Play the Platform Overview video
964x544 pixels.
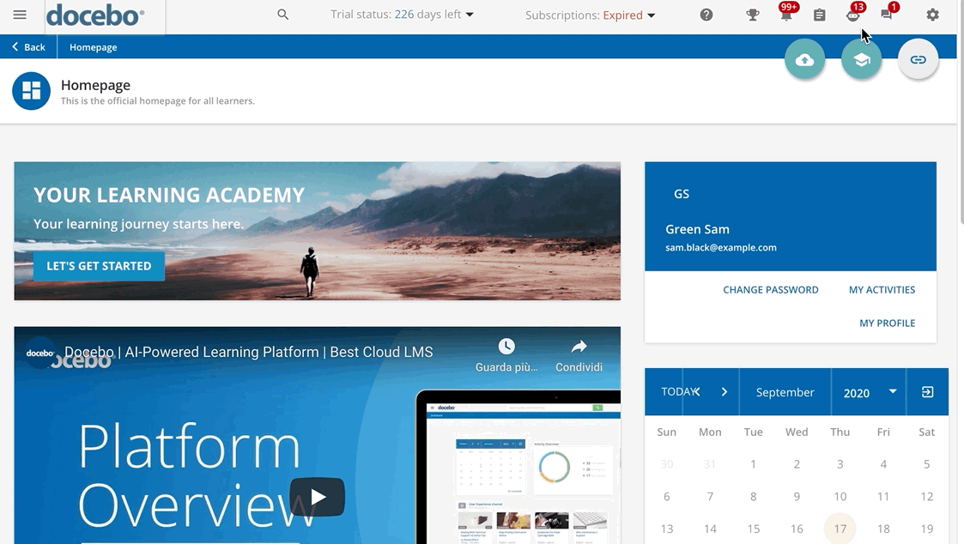tap(318, 497)
